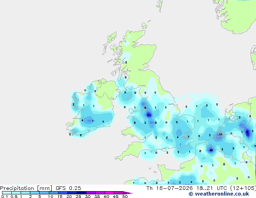Click the '40' legend scale label
Viewport: 256px width, 198px height.
[106, 196]
